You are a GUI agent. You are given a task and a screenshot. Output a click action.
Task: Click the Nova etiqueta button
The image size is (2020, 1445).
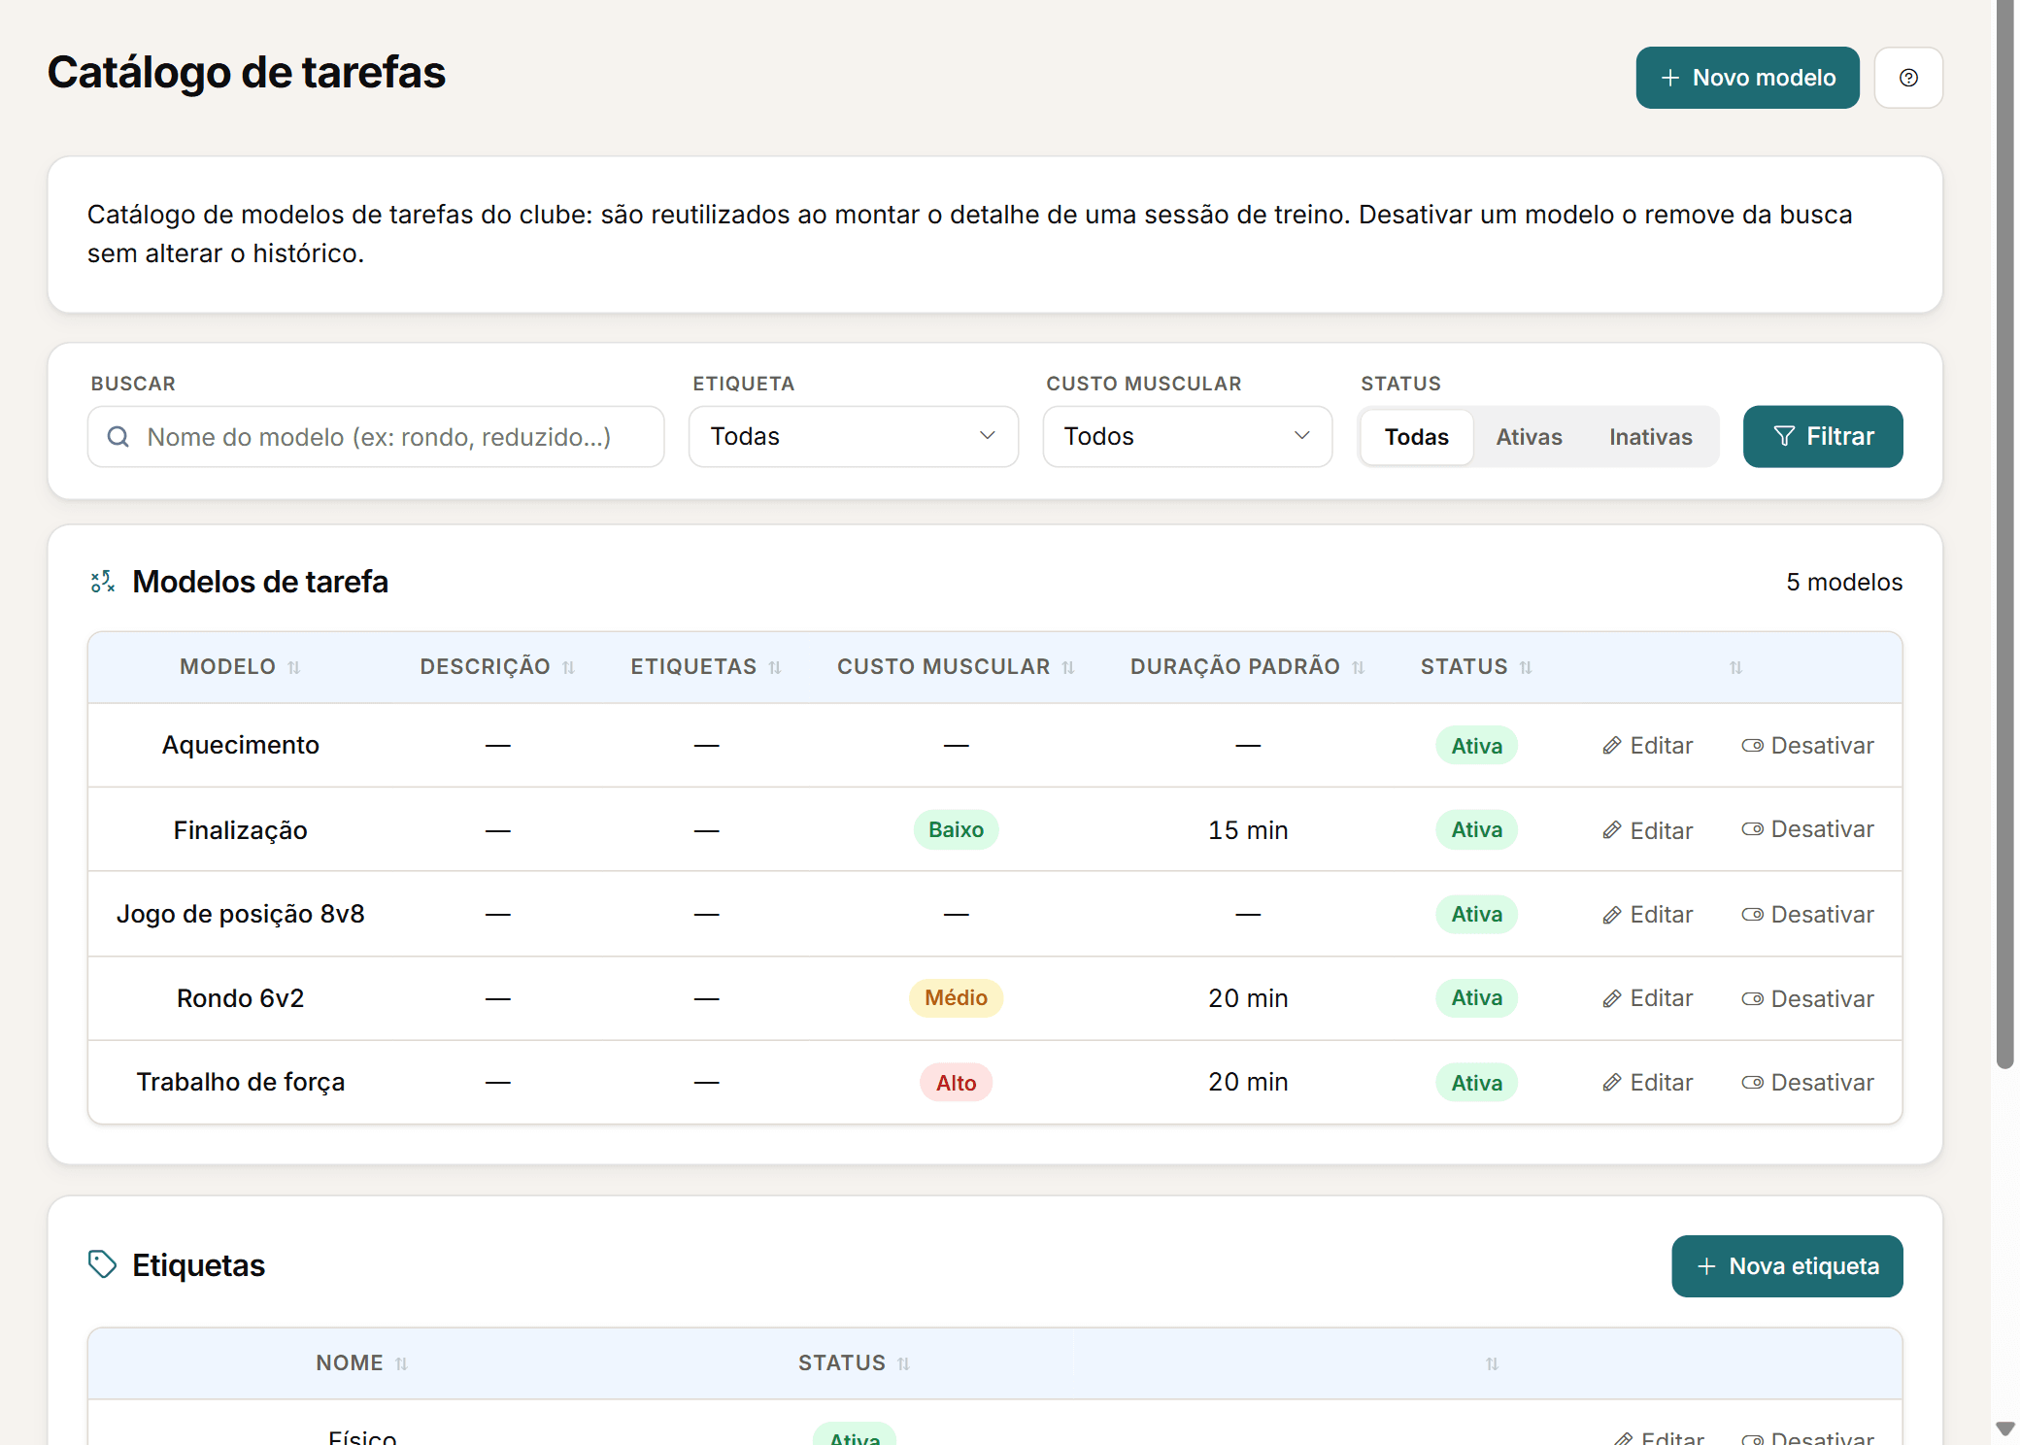coord(1786,1266)
